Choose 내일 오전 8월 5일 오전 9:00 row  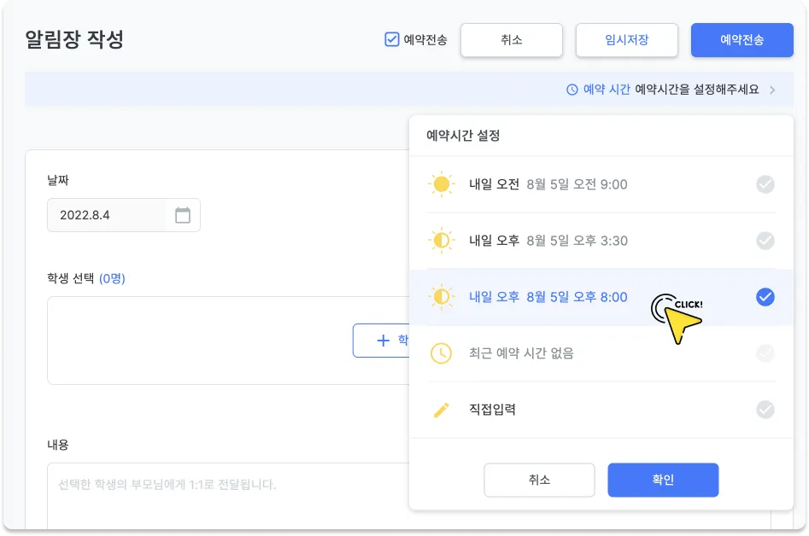pos(598,184)
